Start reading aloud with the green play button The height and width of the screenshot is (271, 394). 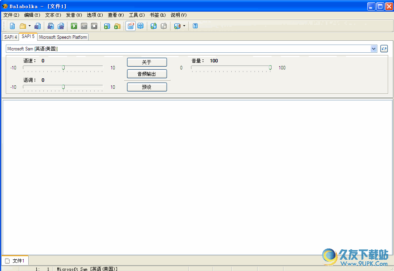(x=74, y=26)
